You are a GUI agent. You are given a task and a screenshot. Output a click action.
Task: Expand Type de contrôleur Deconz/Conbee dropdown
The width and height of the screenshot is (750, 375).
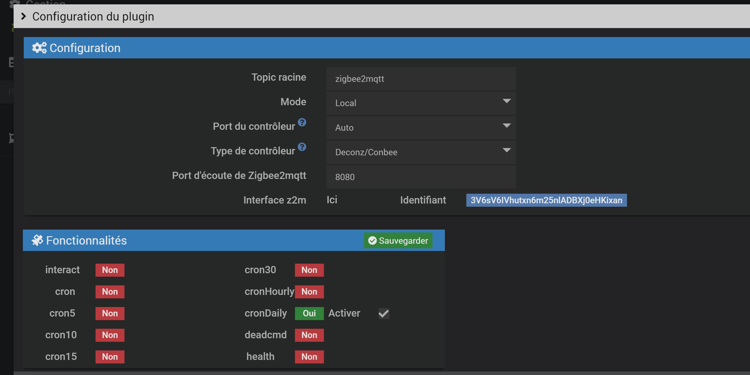[421, 152]
